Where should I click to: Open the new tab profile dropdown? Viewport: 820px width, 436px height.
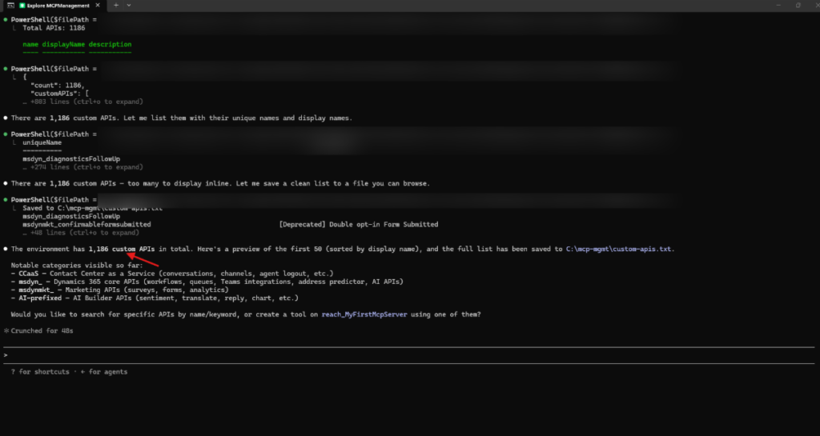point(129,6)
